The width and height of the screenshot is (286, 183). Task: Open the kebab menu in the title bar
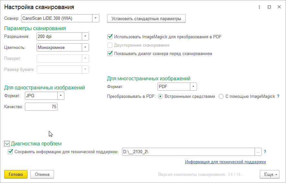[x=259, y=7]
